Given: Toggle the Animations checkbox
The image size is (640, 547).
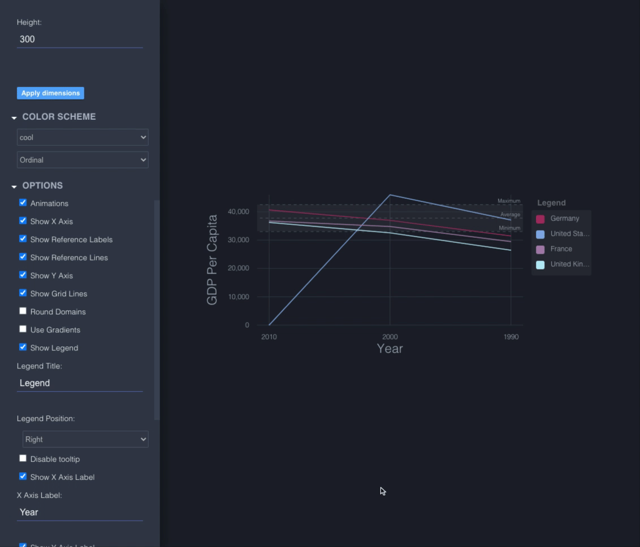Looking at the screenshot, I should tap(23, 203).
